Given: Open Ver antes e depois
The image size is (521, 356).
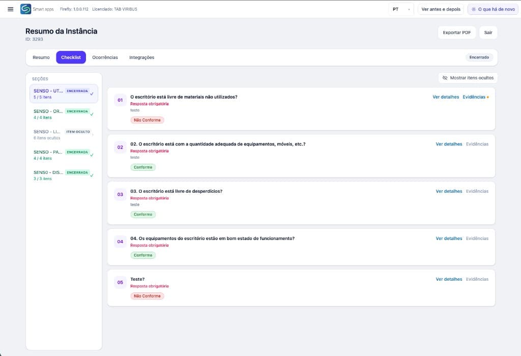Looking at the screenshot, I should [x=441, y=9].
